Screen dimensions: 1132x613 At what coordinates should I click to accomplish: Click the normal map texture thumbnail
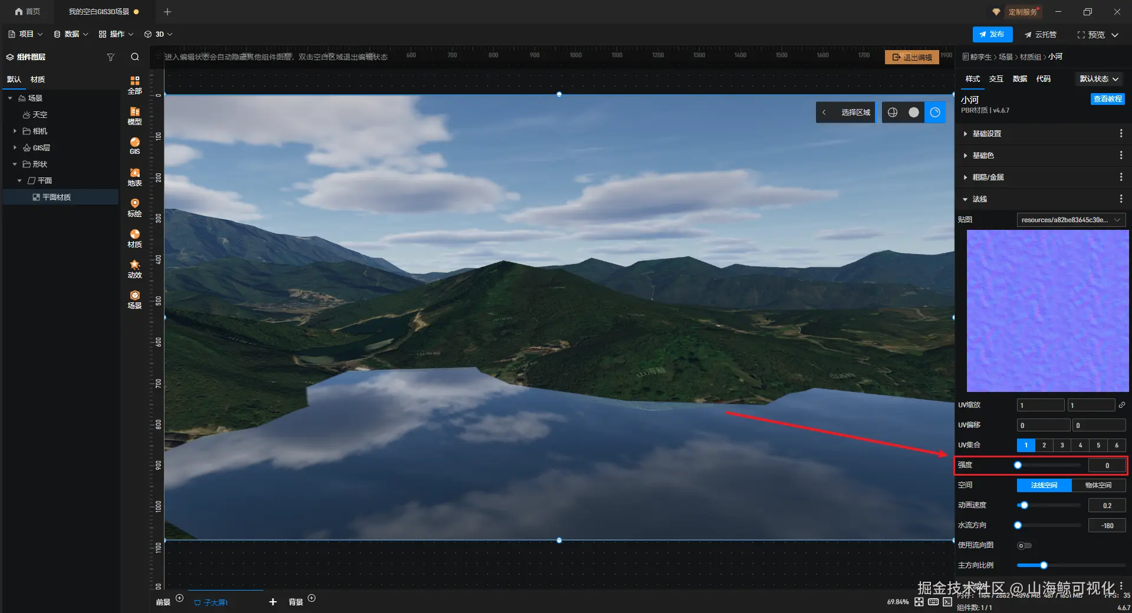(x=1048, y=311)
